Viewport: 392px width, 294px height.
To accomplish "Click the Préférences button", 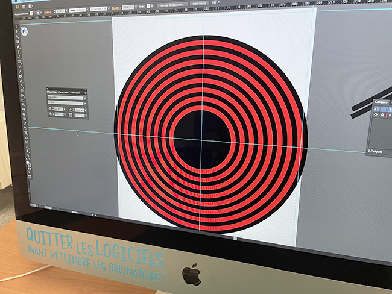I will point(200,4).
